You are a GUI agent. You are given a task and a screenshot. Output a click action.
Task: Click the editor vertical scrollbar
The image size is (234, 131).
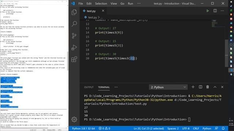click(x=226, y=53)
